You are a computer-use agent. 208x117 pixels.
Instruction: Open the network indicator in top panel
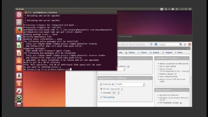point(166,9)
